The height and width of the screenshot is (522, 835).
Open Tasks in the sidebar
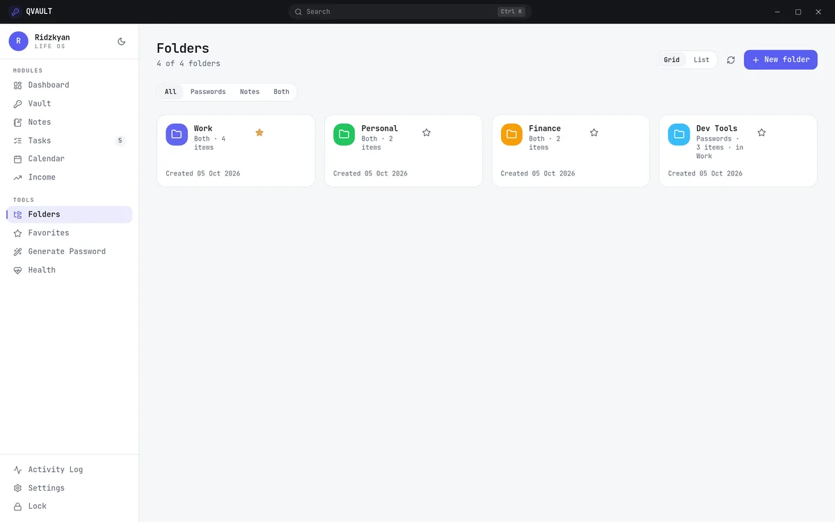point(70,141)
